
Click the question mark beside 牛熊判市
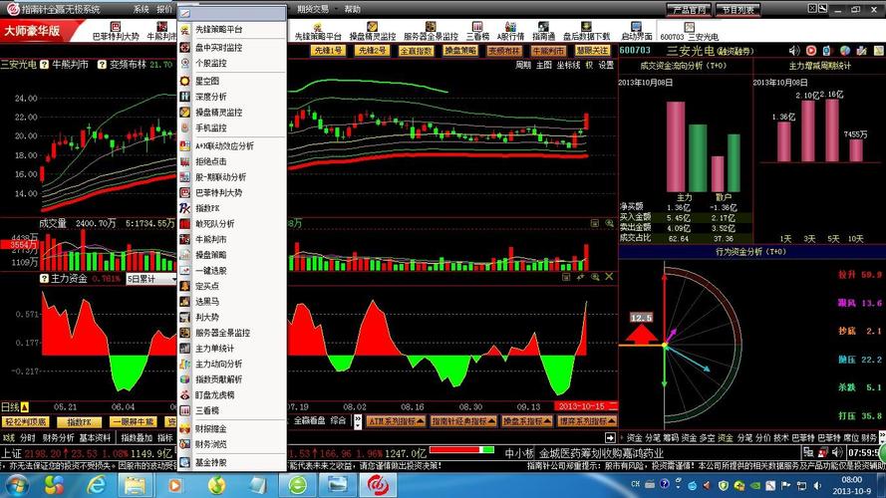(x=44, y=65)
